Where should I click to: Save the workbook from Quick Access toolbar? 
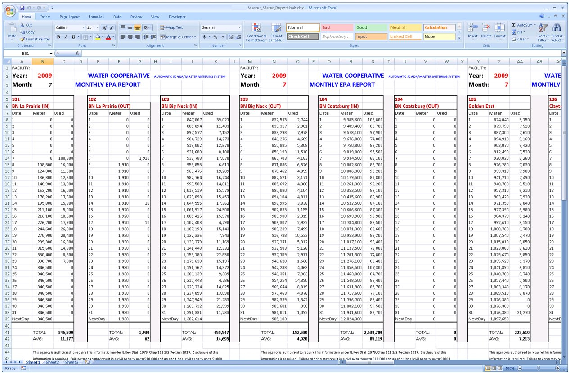point(22,8)
